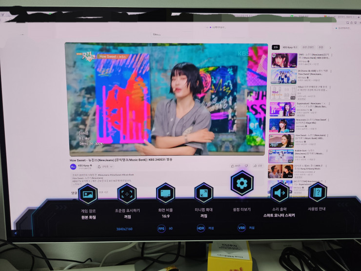The width and height of the screenshot is (361, 271).
Task: Click the '스마트 모니터 스피커' sound output value
Action: (x=279, y=215)
